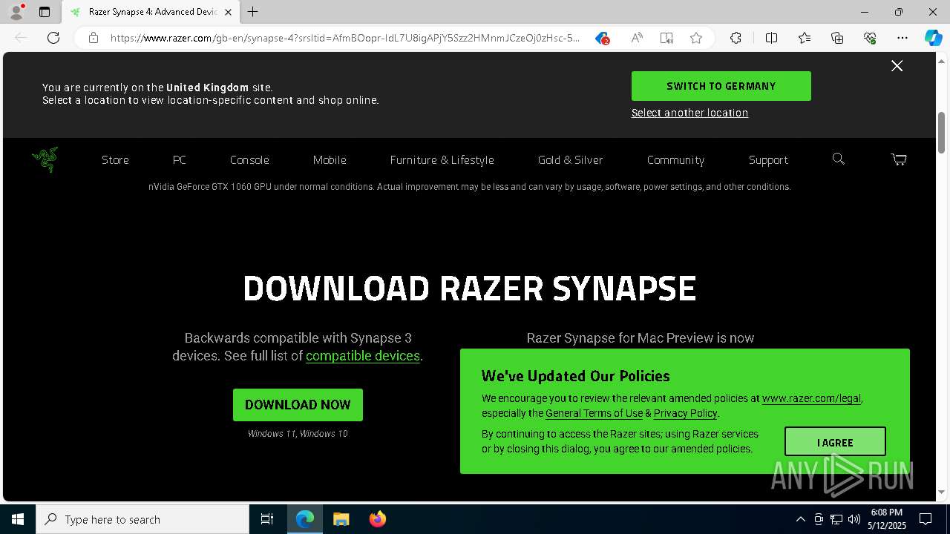The image size is (950, 534).
Task: Open General Terms of Use link
Action: point(594,413)
